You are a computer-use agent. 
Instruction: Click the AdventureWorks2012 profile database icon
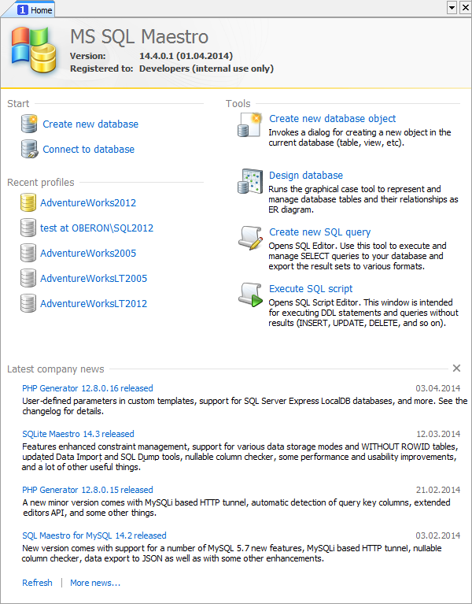pyautogui.click(x=28, y=203)
